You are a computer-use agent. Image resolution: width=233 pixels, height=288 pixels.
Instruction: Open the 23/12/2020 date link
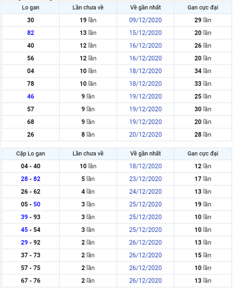(145, 179)
